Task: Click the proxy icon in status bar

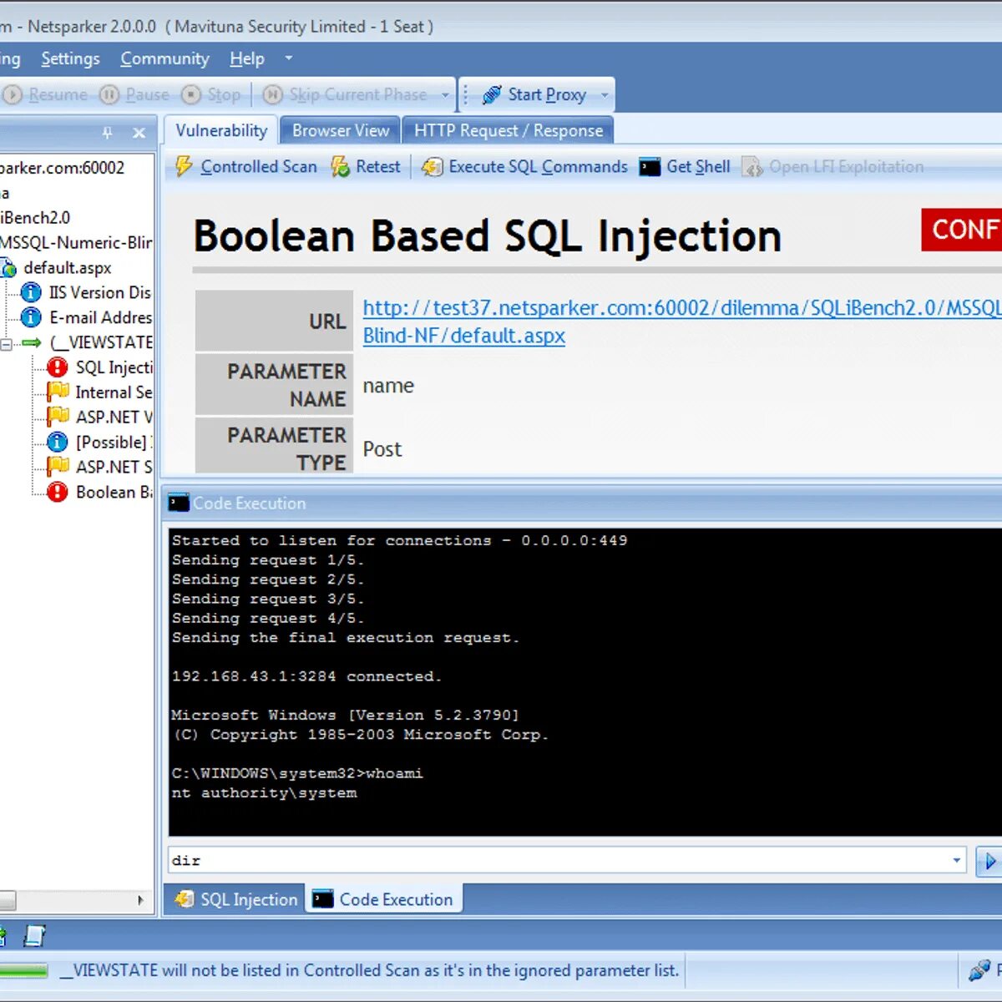Action: pyautogui.click(x=979, y=970)
